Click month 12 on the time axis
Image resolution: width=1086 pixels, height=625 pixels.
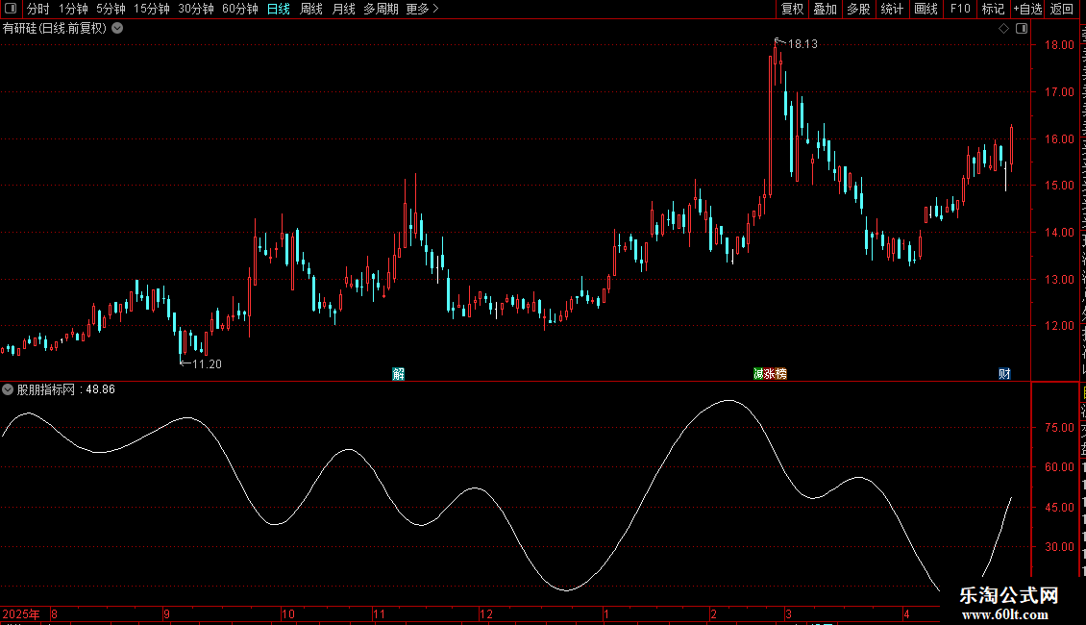[486, 613]
